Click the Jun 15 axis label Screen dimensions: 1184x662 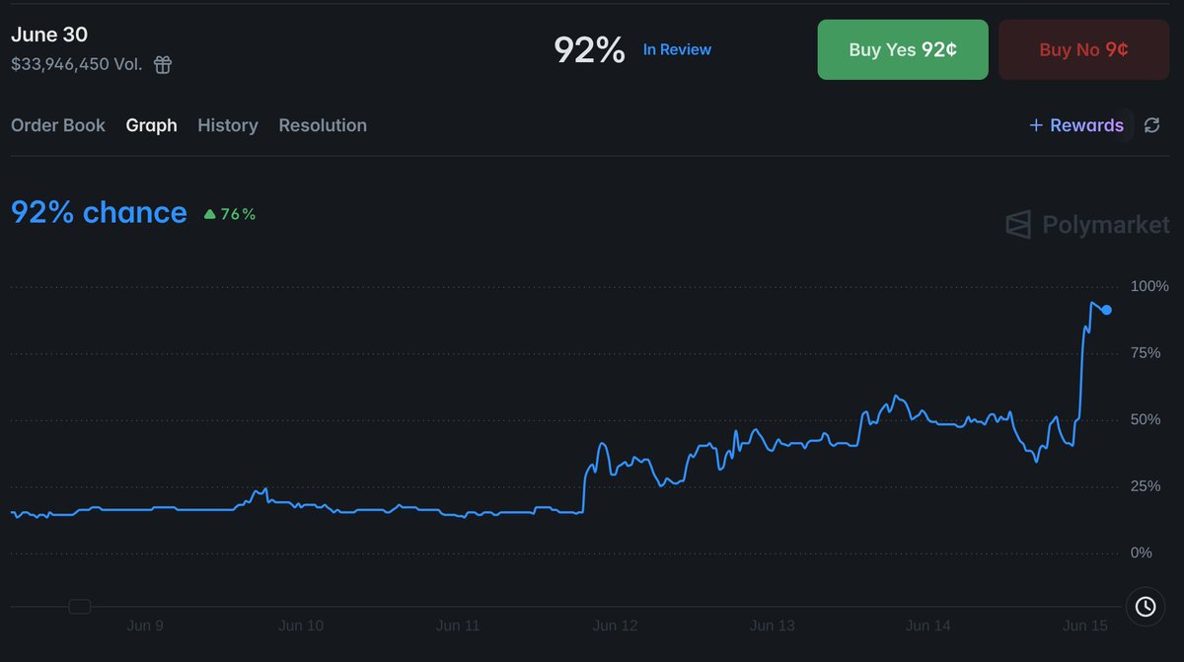tap(1085, 625)
